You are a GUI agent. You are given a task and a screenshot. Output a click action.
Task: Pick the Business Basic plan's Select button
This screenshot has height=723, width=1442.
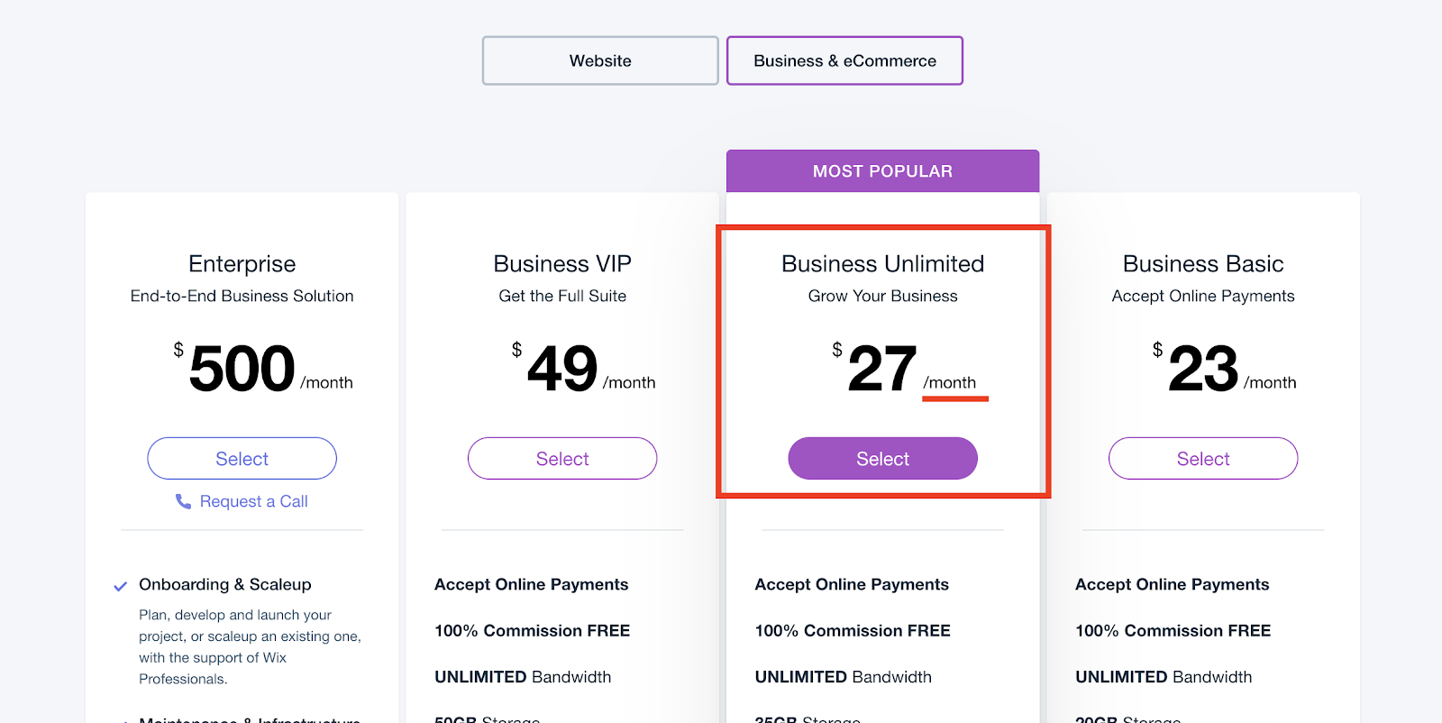tap(1203, 459)
